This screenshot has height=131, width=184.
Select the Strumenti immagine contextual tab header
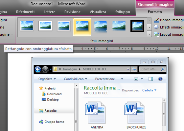(155, 5)
